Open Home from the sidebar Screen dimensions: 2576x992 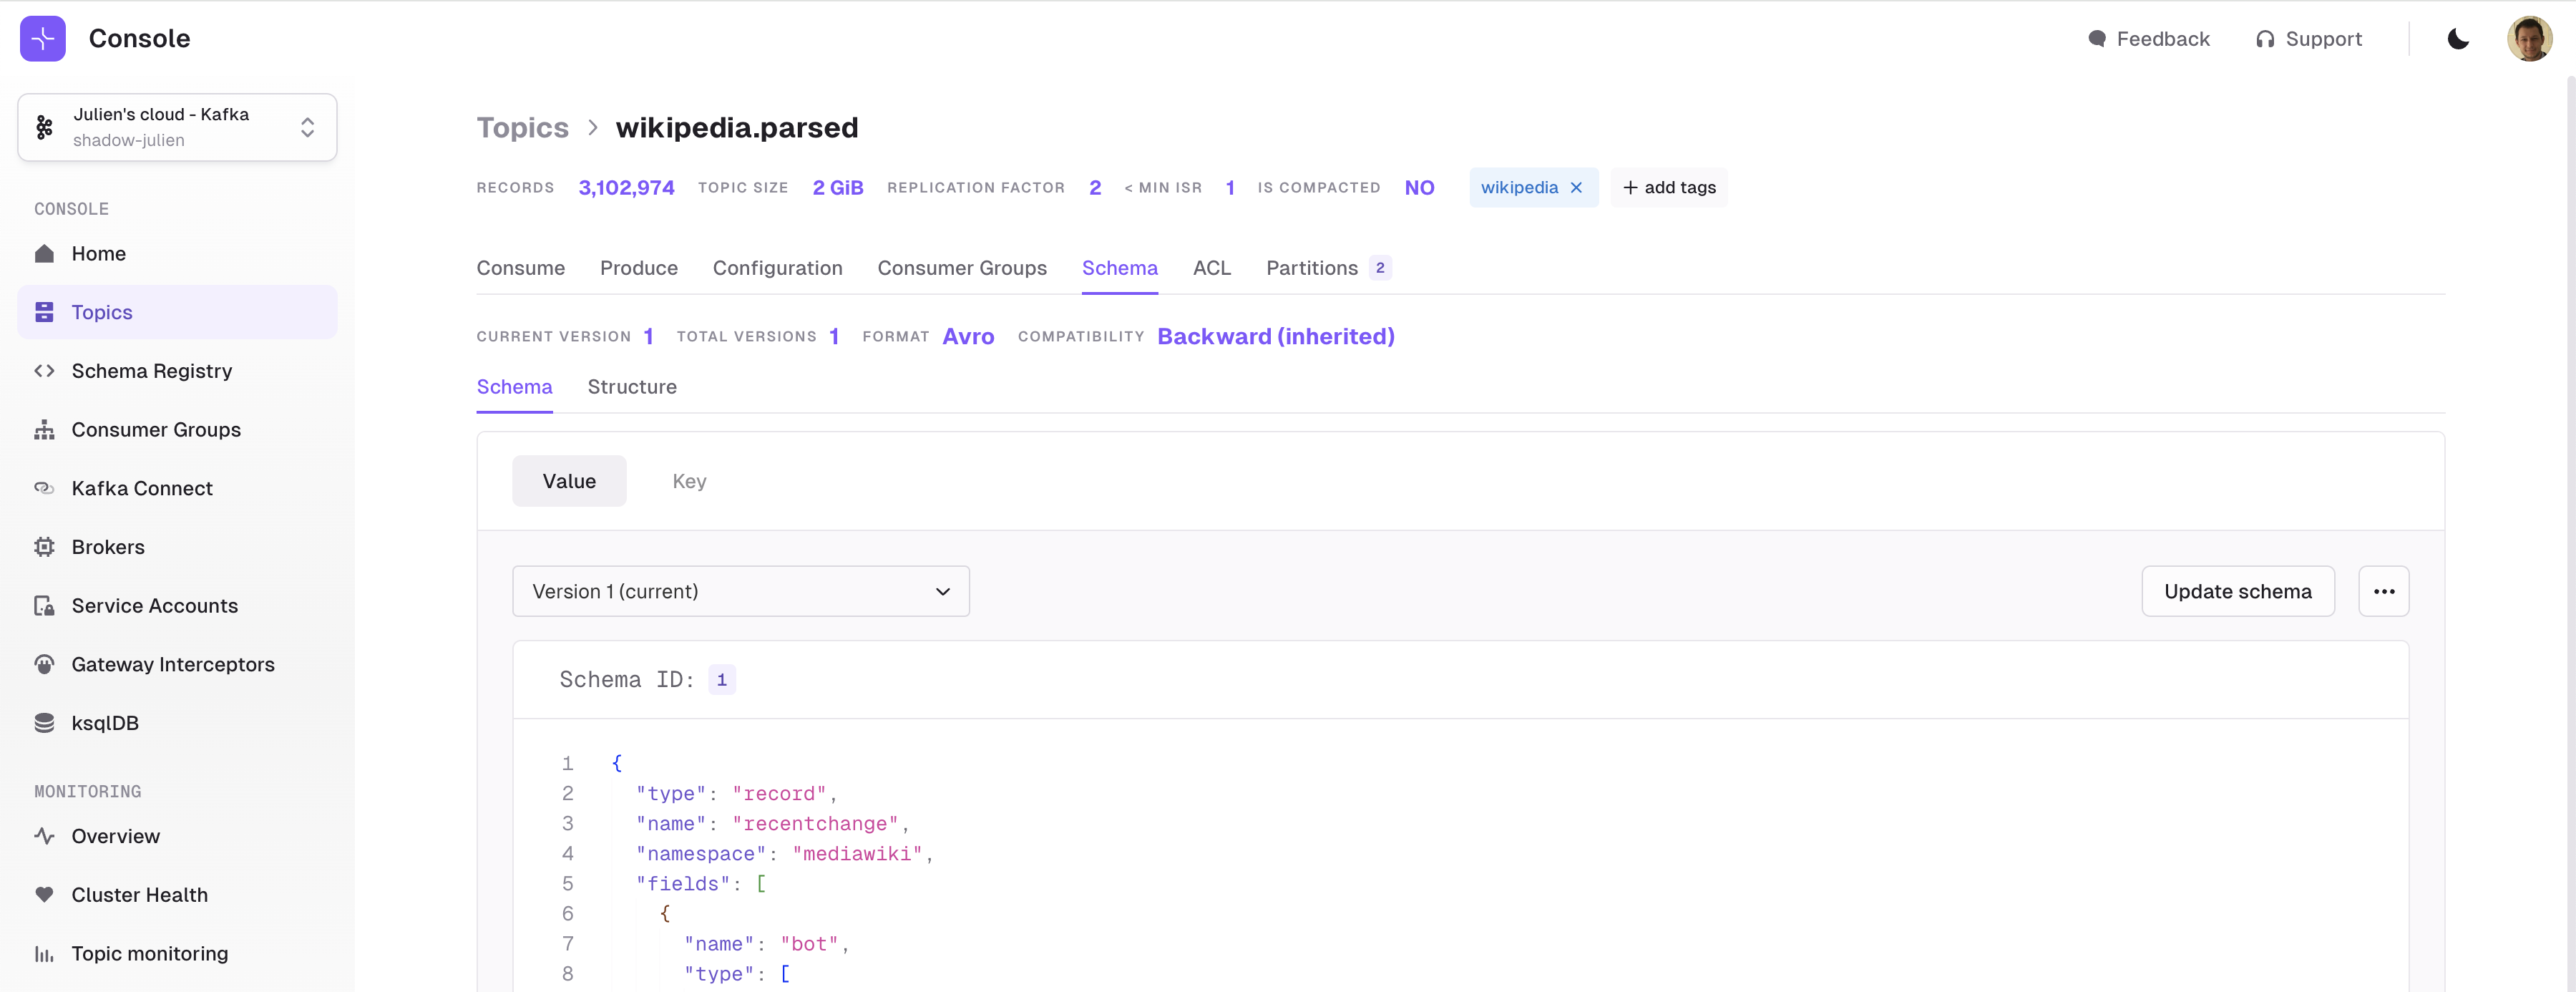[x=177, y=254]
